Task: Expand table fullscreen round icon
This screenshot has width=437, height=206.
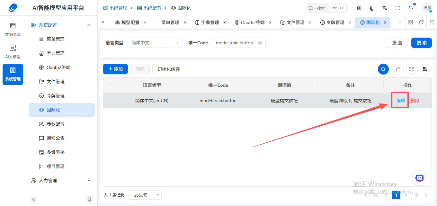Action: point(412,69)
